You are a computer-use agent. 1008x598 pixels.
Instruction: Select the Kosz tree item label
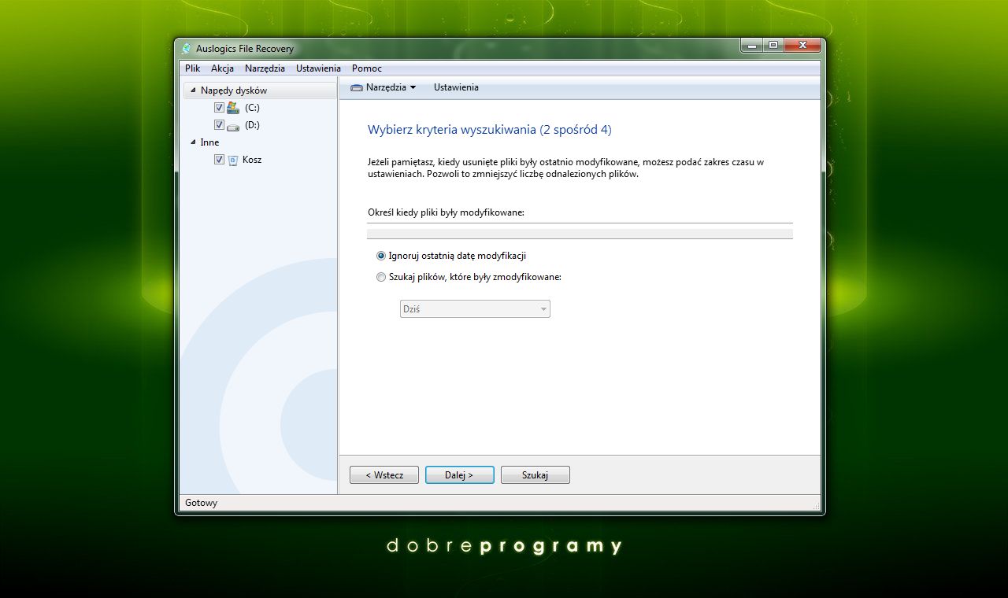[x=252, y=160]
